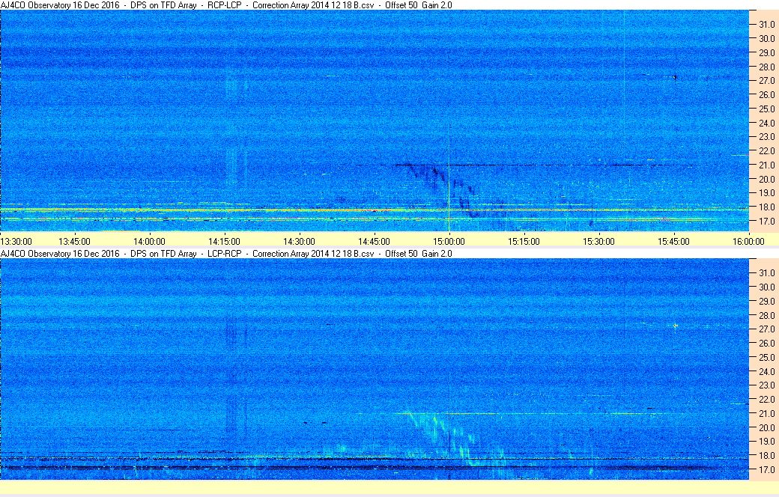
Task: Click 30.0 frequency label on LCP-RCP chart
Action: click(766, 287)
